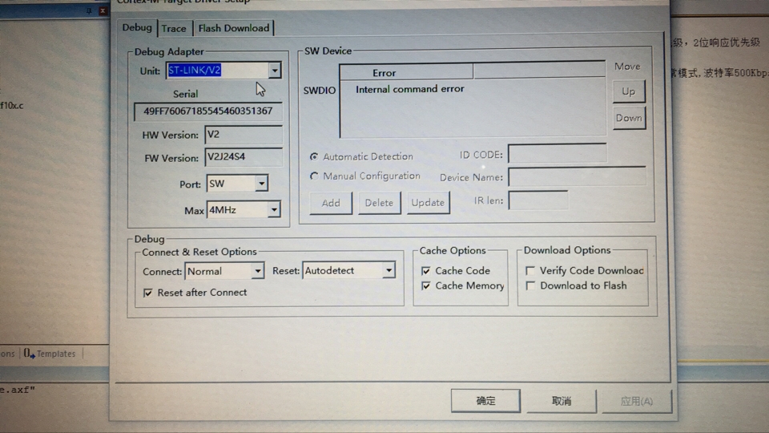Click the Device Name input field

pos(577,176)
